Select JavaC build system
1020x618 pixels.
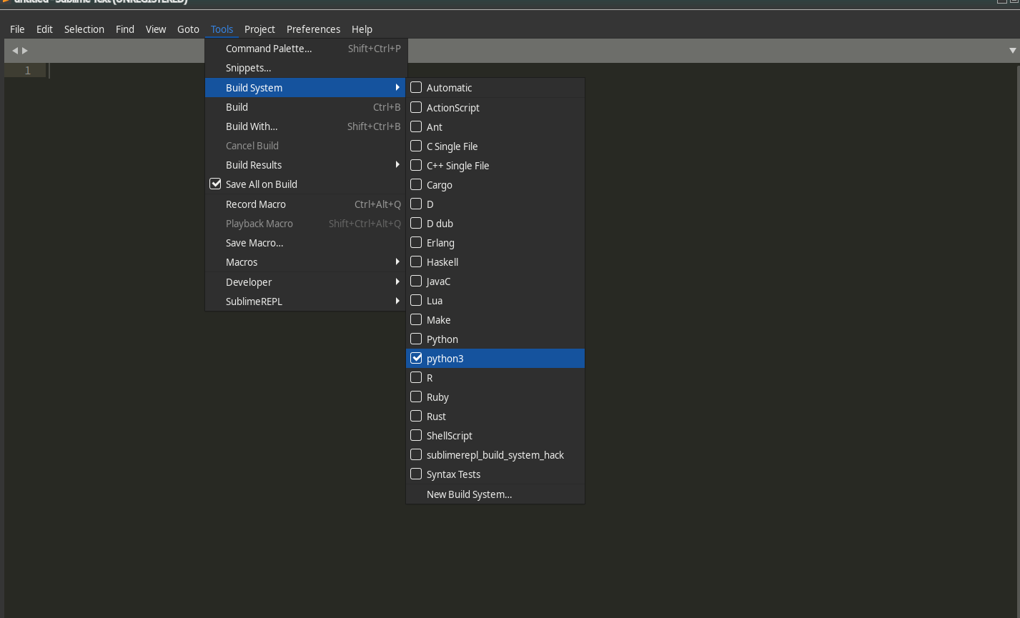[495, 281]
